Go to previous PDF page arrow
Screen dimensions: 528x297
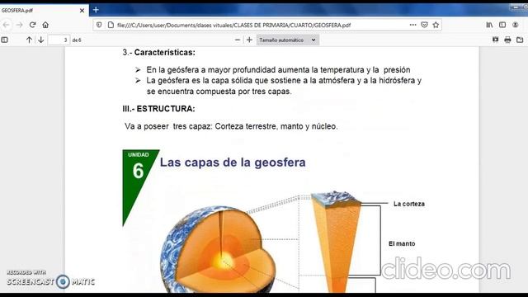coord(30,40)
